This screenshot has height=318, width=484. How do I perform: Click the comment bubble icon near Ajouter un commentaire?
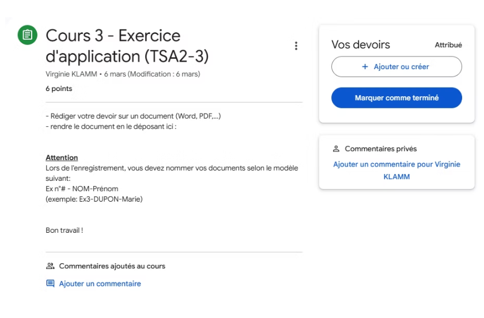50,283
